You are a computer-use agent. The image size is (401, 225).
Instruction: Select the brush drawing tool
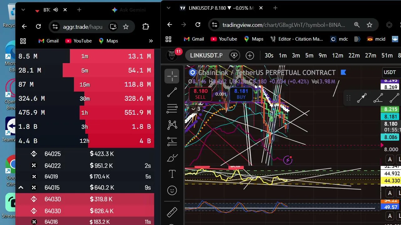(x=172, y=158)
